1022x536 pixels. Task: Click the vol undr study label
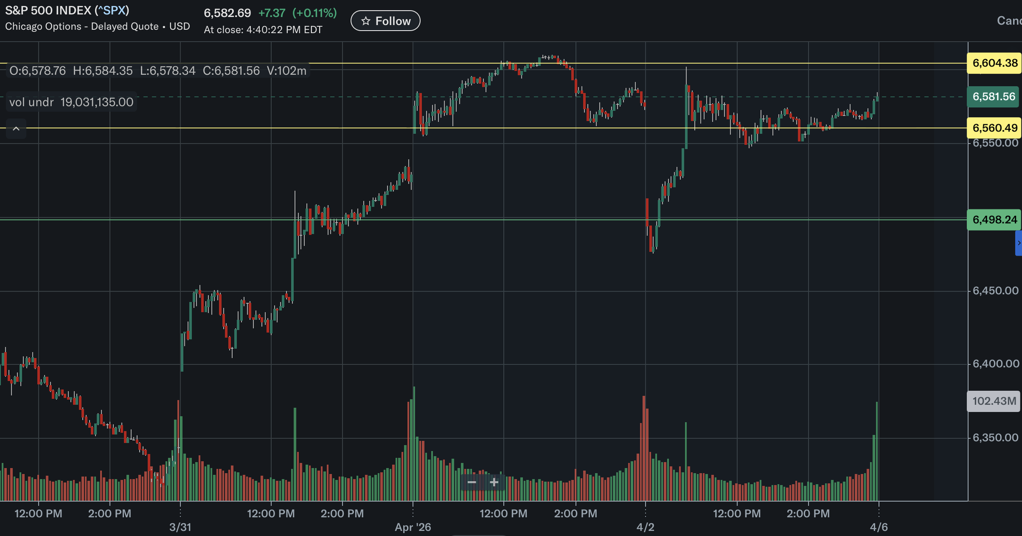[x=71, y=102]
